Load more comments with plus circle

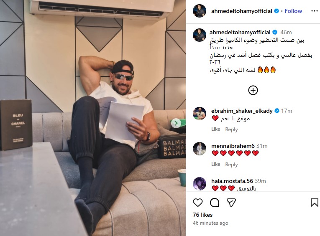253,90
